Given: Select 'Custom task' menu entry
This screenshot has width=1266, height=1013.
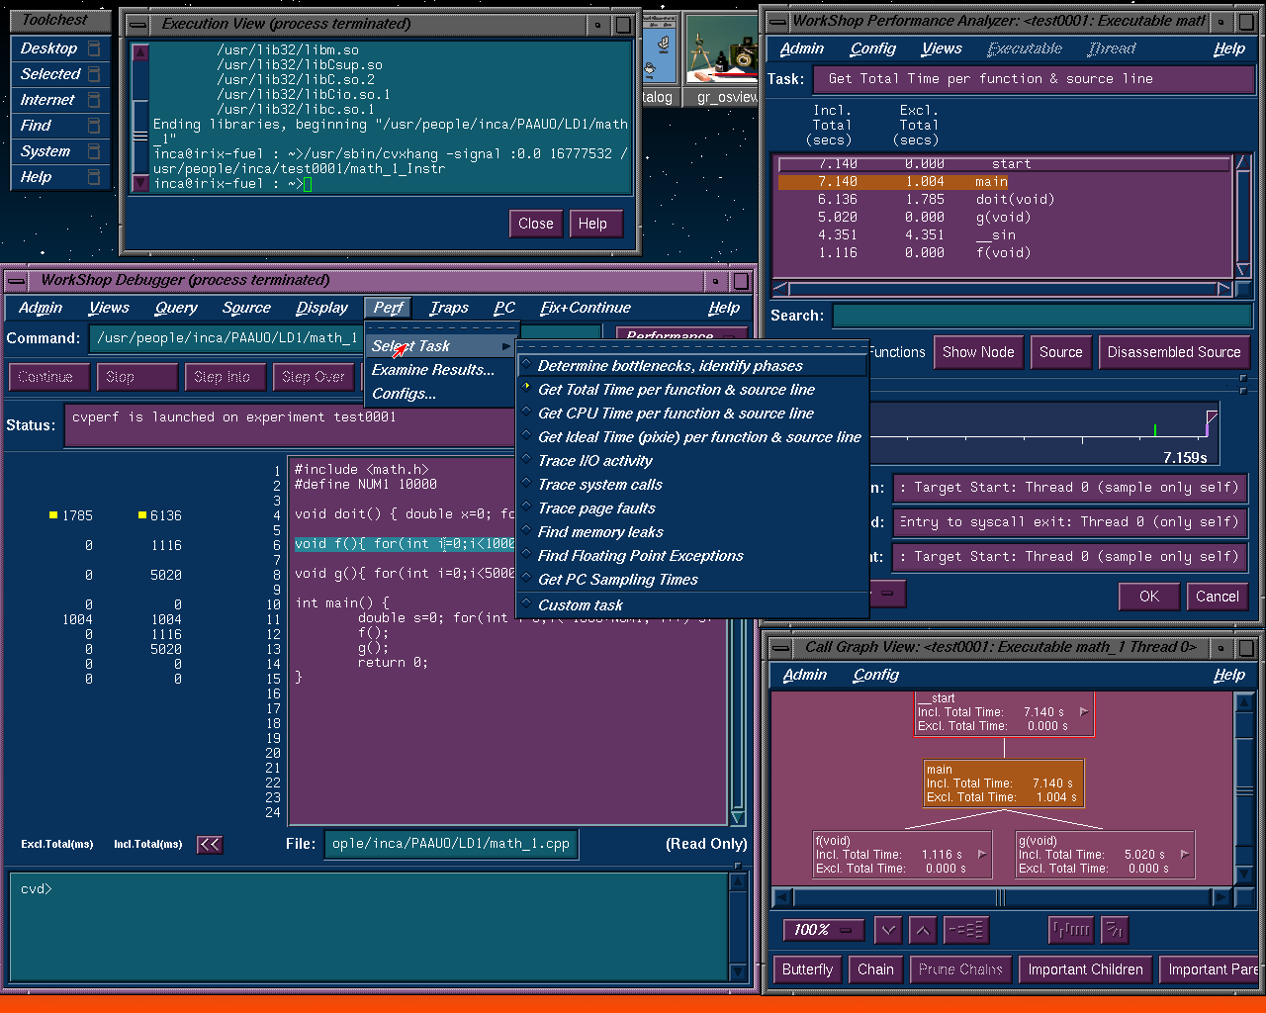Looking at the screenshot, I should click(x=692, y=605).
